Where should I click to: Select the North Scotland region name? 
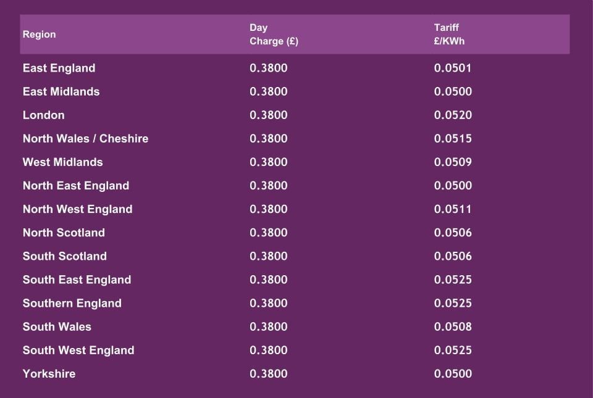pos(64,233)
